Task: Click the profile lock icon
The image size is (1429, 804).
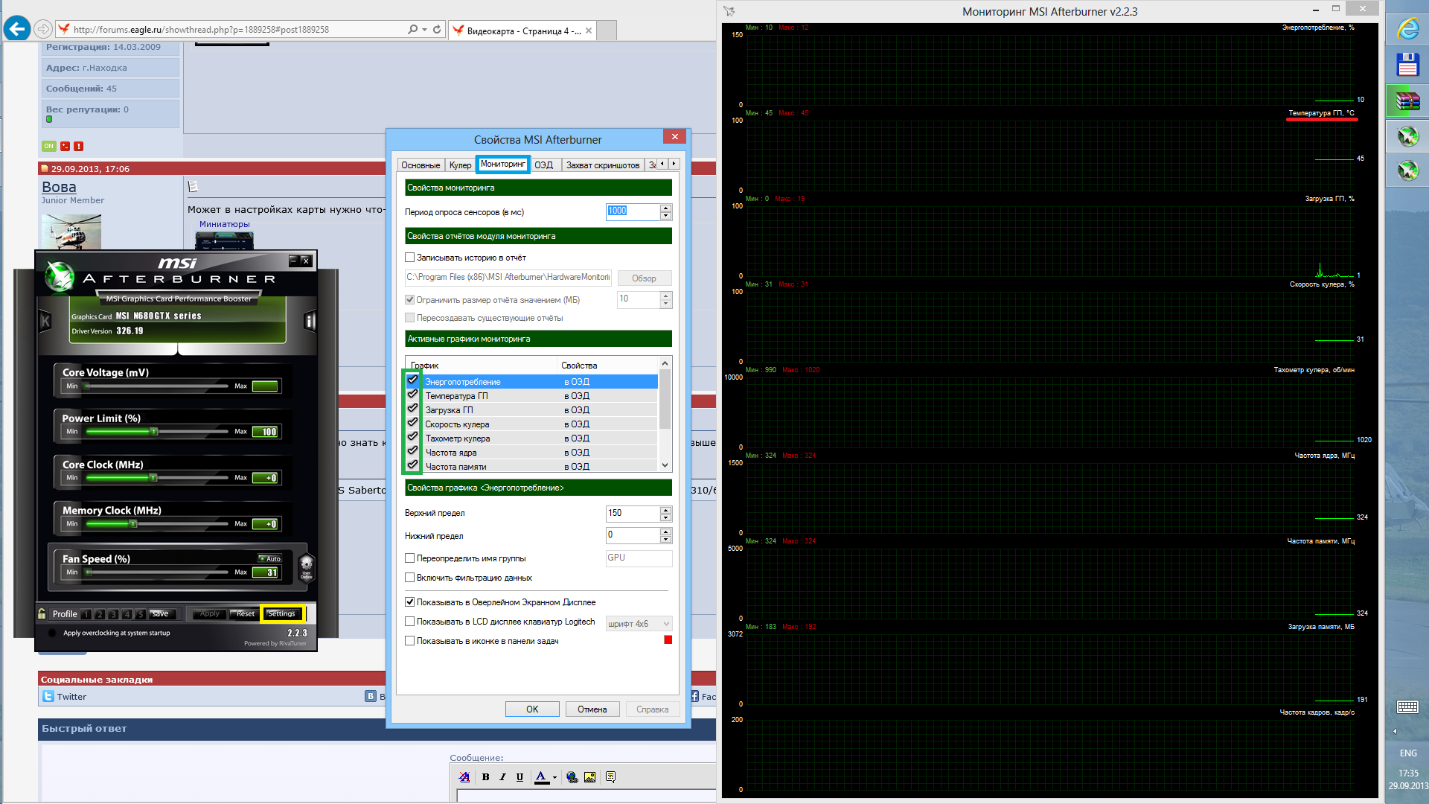Action: pyautogui.click(x=42, y=613)
